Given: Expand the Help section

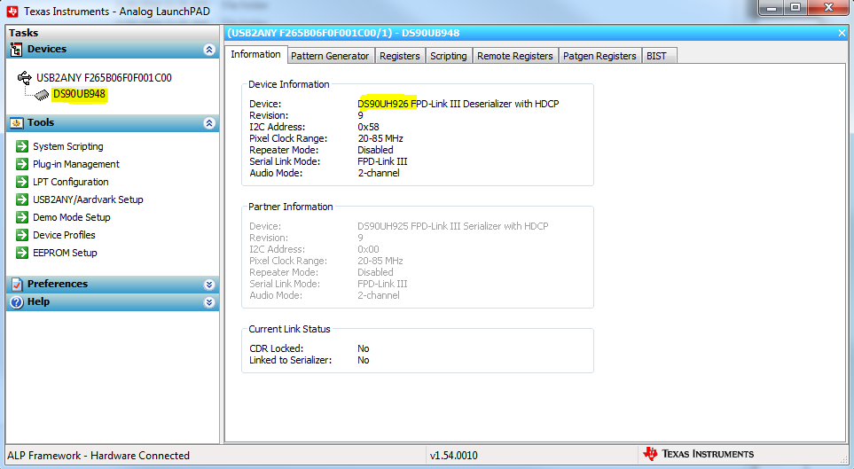Looking at the screenshot, I should point(209,302).
